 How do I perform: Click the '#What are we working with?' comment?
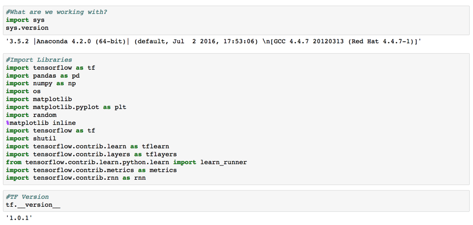pos(57,13)
